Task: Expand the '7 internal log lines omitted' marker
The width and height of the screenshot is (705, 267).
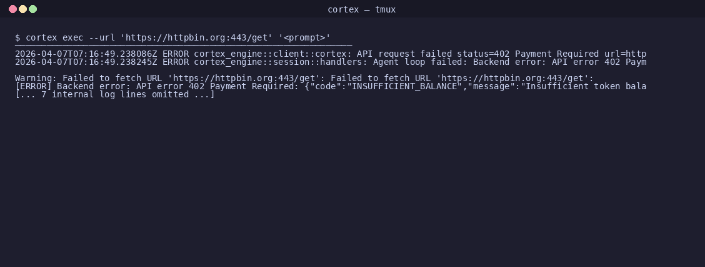Action: tap(115, 94)
